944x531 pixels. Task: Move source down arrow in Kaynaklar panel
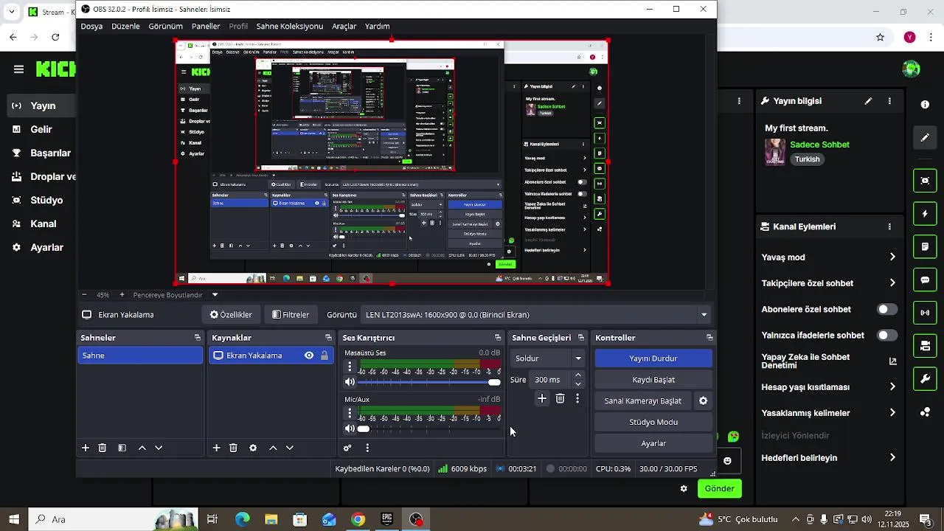(290, 448)
